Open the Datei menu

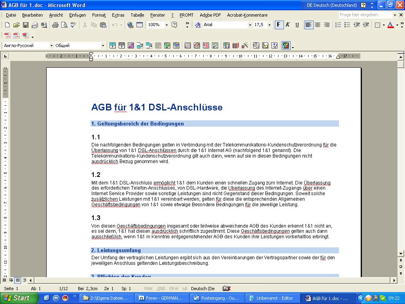[x=11, y=15]
